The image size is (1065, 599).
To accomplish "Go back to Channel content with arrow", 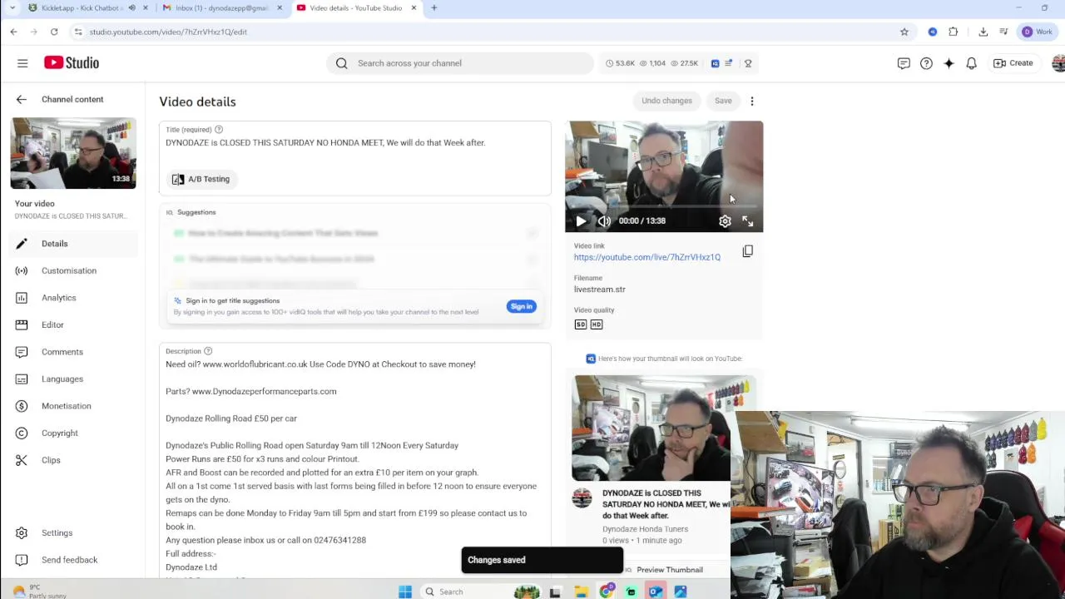I will pyautogui.click(x=21, y=99).
